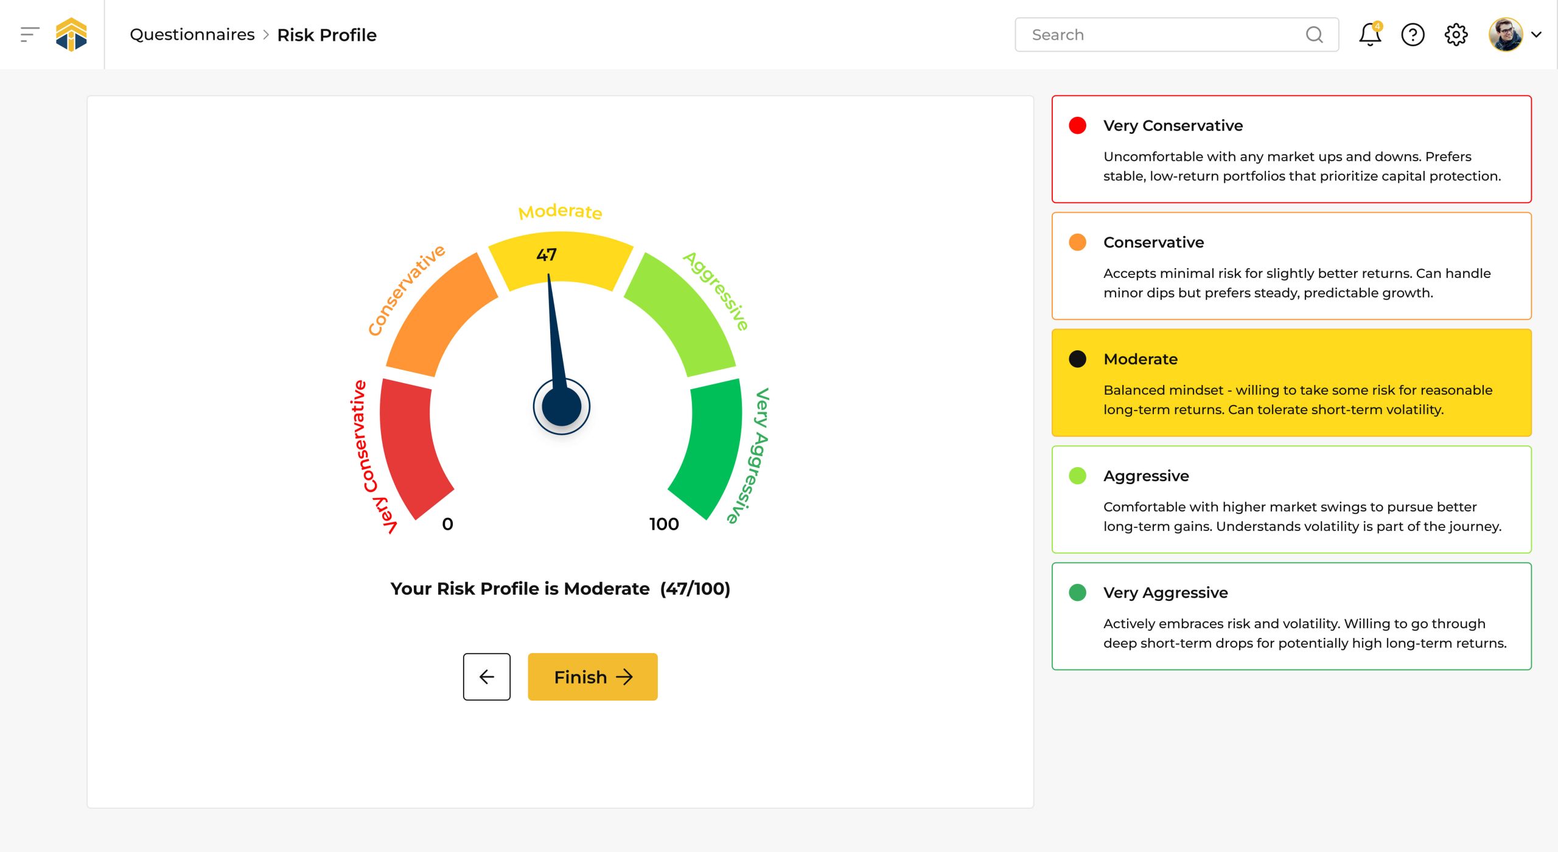Expand the profile dropdown chevron

tap(1537, 35)
